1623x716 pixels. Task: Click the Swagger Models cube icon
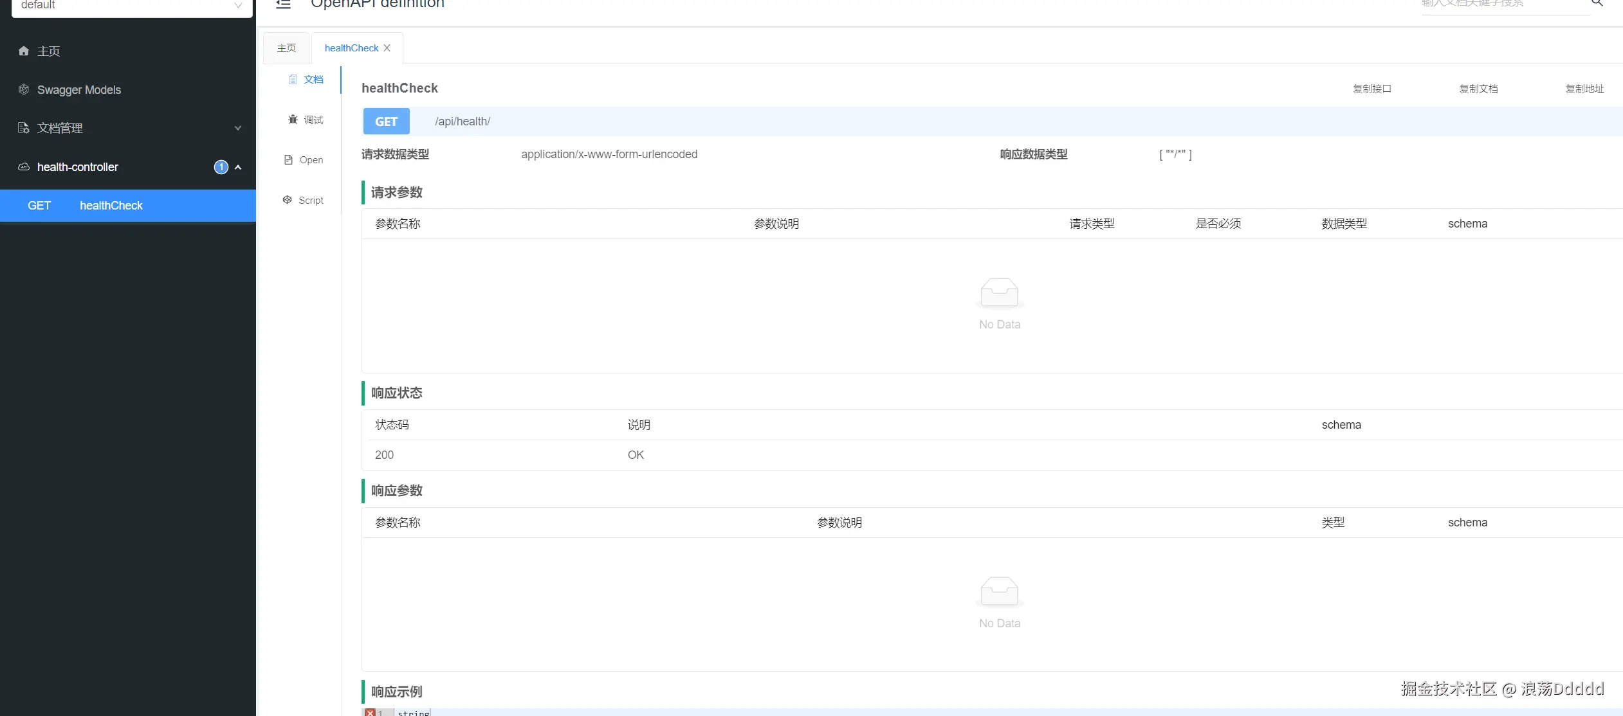24,89
